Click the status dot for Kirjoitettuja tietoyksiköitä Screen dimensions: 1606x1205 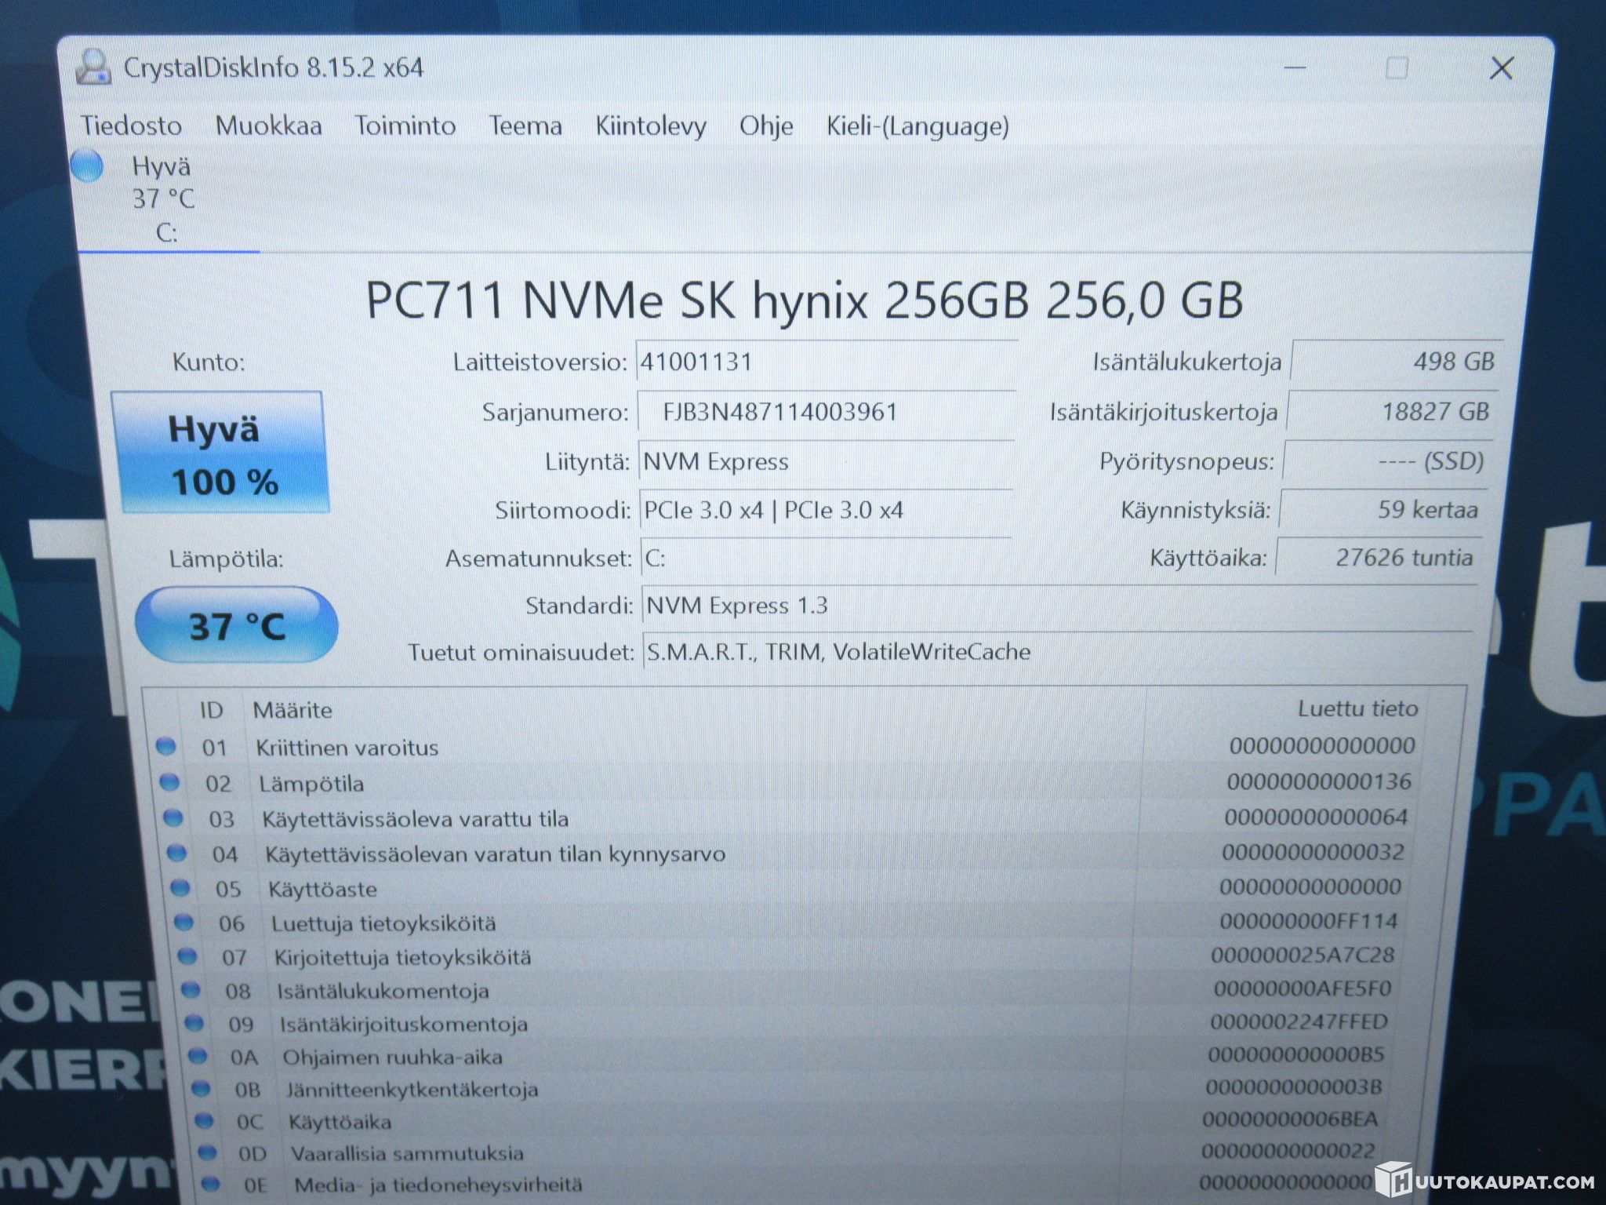tap(187, 956)
